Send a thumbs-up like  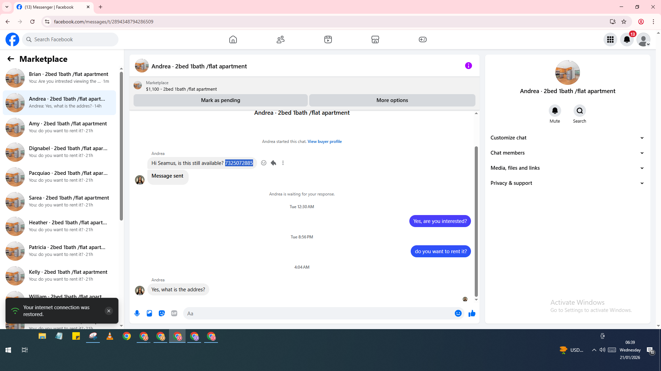click(x=472, y=313)
